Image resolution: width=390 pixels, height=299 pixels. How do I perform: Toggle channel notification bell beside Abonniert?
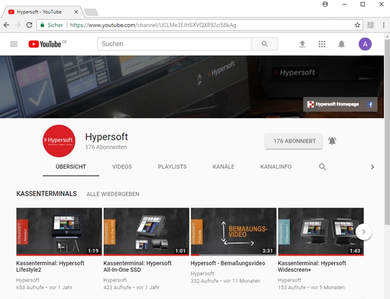point(332,141)
